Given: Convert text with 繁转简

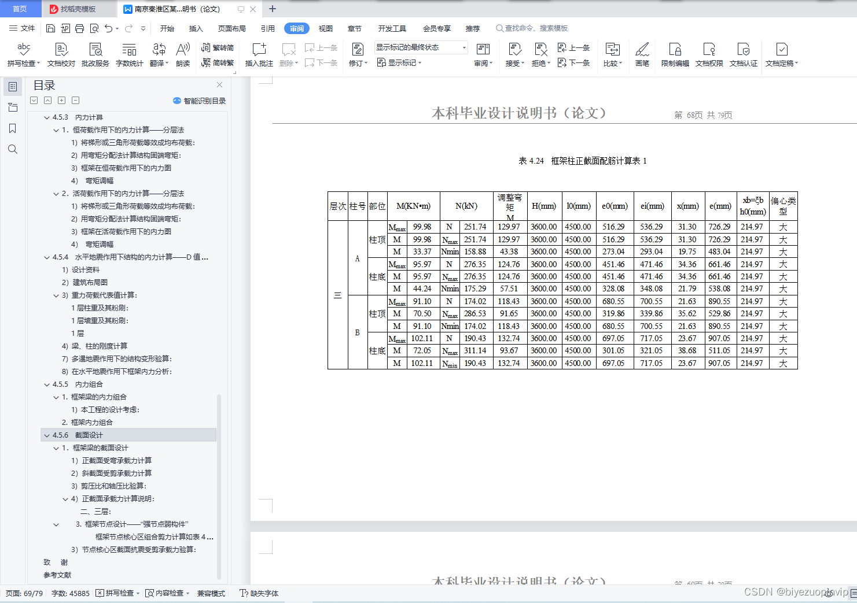Looking at the screenshot, I should coord(218,48).
